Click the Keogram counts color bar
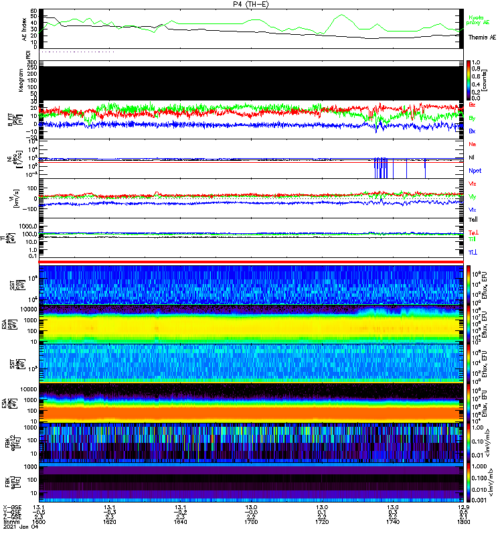 [x=469, y=80]
